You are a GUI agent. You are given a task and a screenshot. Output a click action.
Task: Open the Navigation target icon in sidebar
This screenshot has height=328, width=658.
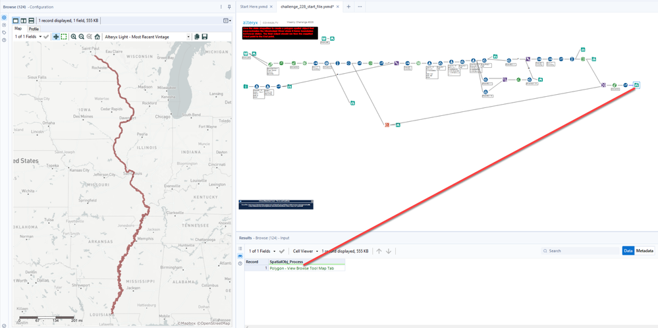pyautogui.click(x=4, y=25)
